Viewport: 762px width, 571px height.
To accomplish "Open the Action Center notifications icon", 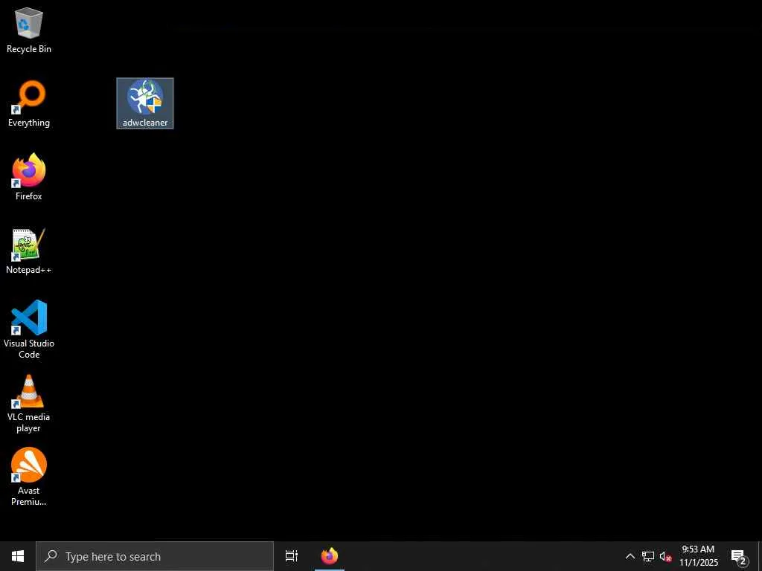I will pos(739,556).
